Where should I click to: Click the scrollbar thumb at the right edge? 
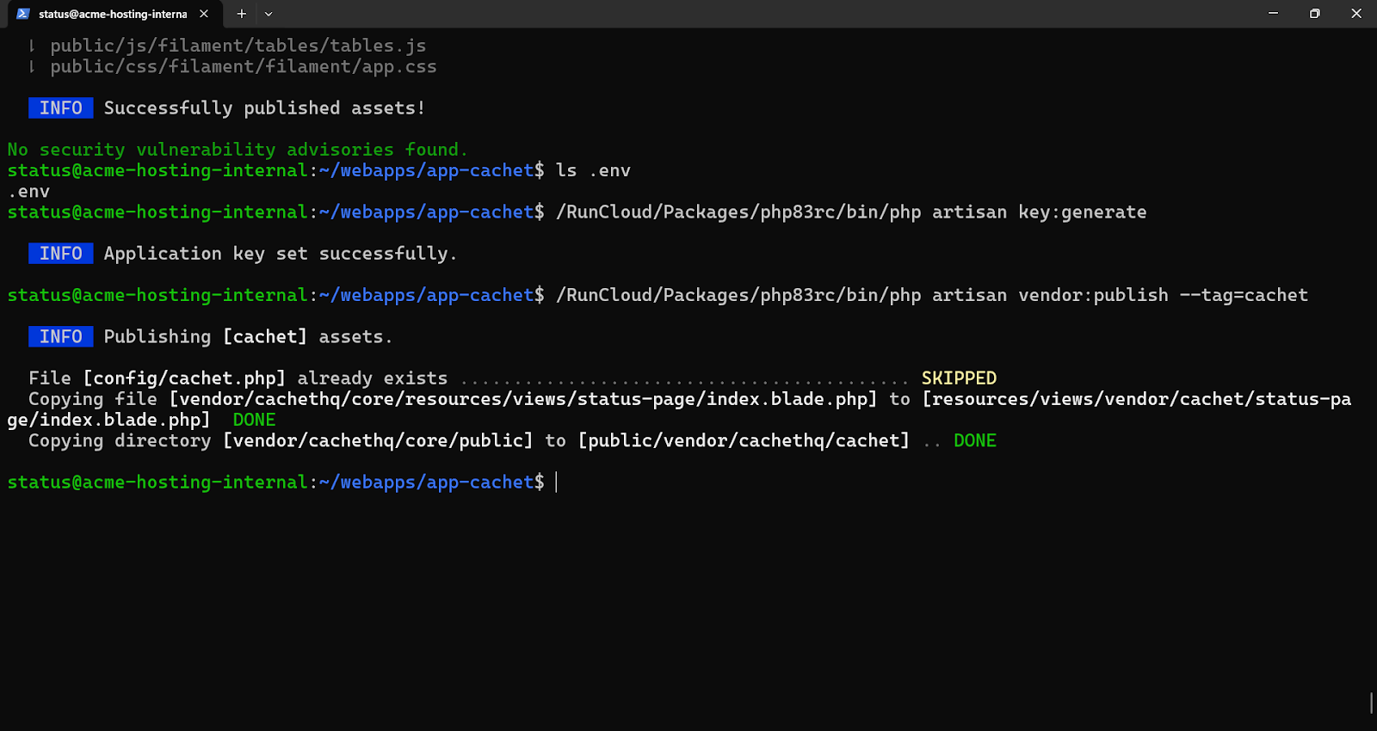click(1371, 702)
